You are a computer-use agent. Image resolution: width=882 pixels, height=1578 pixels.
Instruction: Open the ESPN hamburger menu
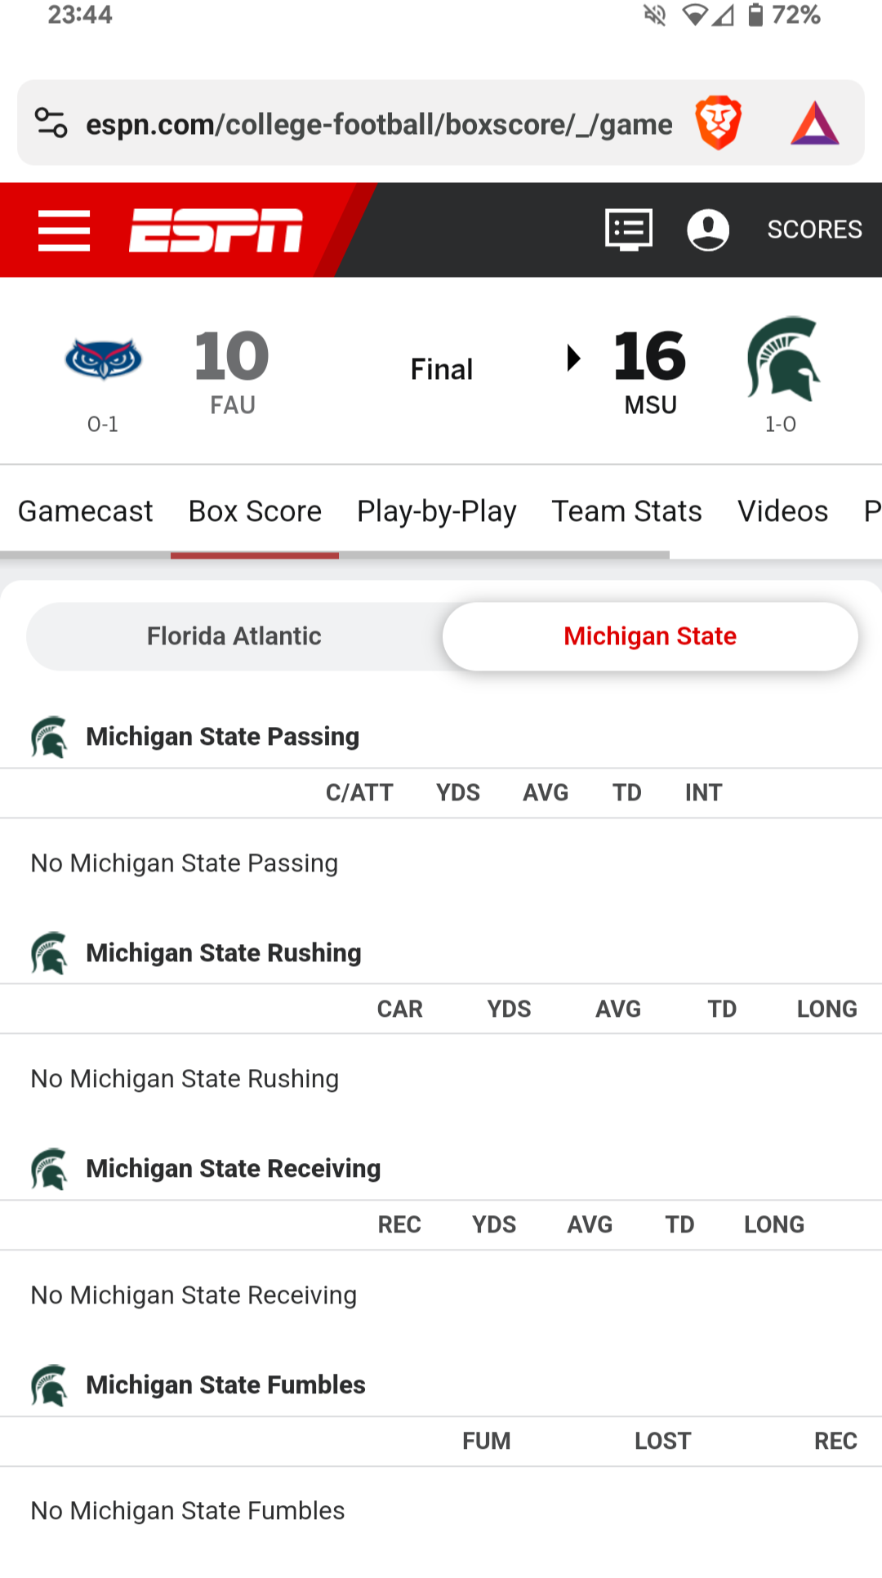pos(64,230)
